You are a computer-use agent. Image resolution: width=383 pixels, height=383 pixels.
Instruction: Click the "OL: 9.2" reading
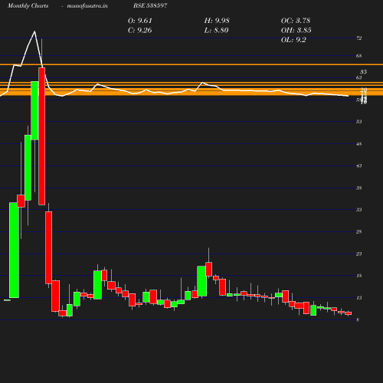tap(293, 40)
